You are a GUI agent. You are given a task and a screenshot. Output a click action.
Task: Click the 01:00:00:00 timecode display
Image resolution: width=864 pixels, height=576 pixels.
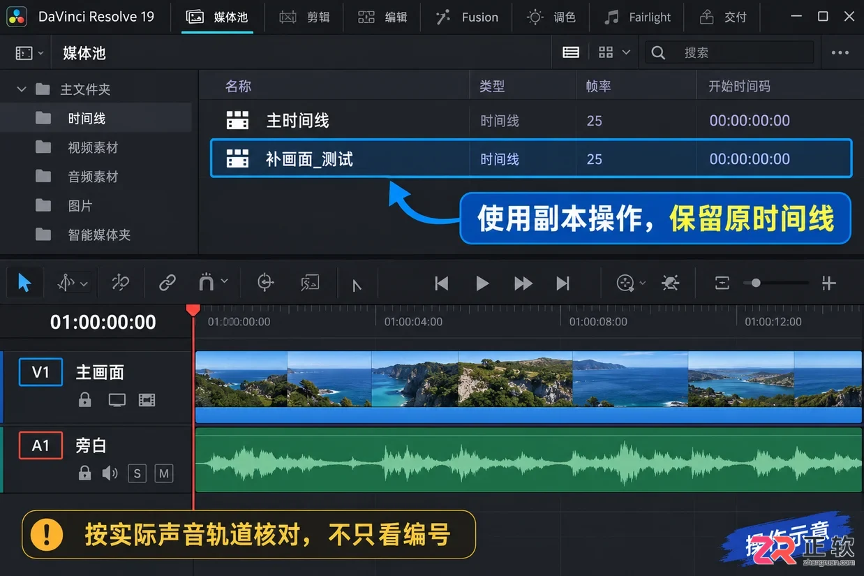pyautogui.click(x=103, y=322)
